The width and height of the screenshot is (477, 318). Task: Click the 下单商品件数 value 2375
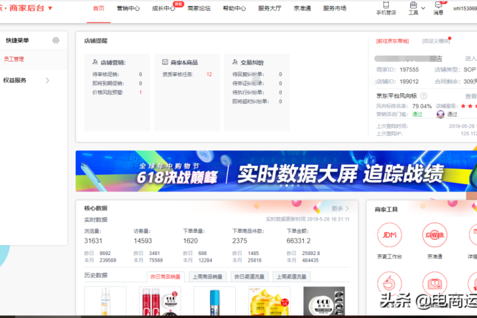pyautogui.click(x=240, y=240)
